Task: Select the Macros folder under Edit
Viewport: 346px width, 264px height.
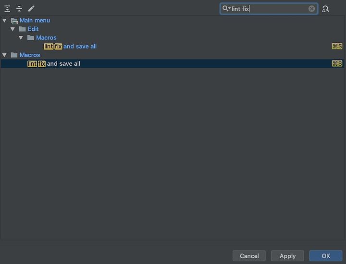Action: 46,37
